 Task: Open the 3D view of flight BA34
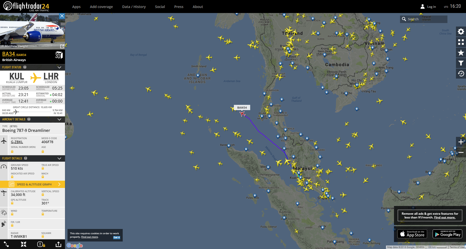(x=59, y=55)
